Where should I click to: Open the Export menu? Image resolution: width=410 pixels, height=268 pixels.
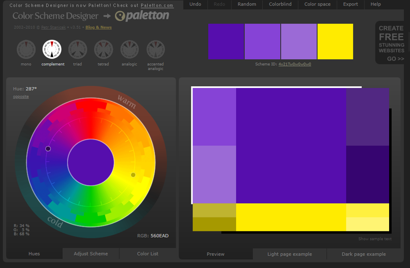(350, 4)
